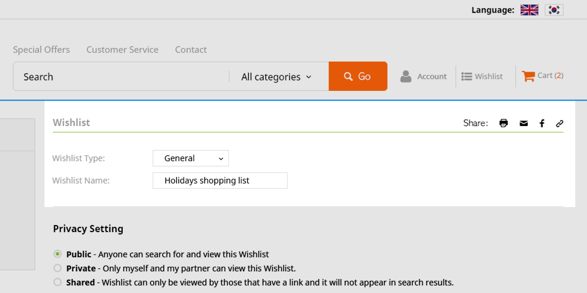Image resolution: width=587 pixels, height=293 pixels.
Task: Share wishlist via the email envelope icon
Action: tap(523, 123)
